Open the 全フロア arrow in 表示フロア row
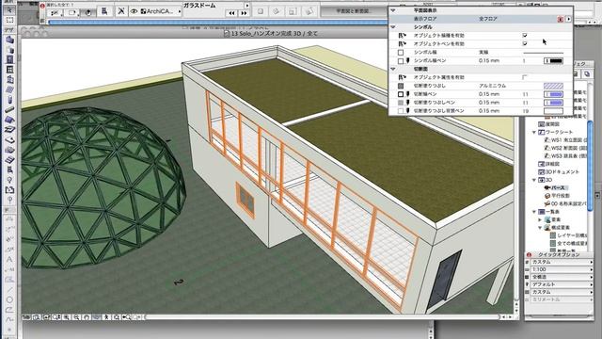Viewport: 602px width, 339px height. [568, 19]
